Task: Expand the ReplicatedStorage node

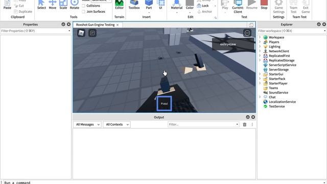Action: 260,60
